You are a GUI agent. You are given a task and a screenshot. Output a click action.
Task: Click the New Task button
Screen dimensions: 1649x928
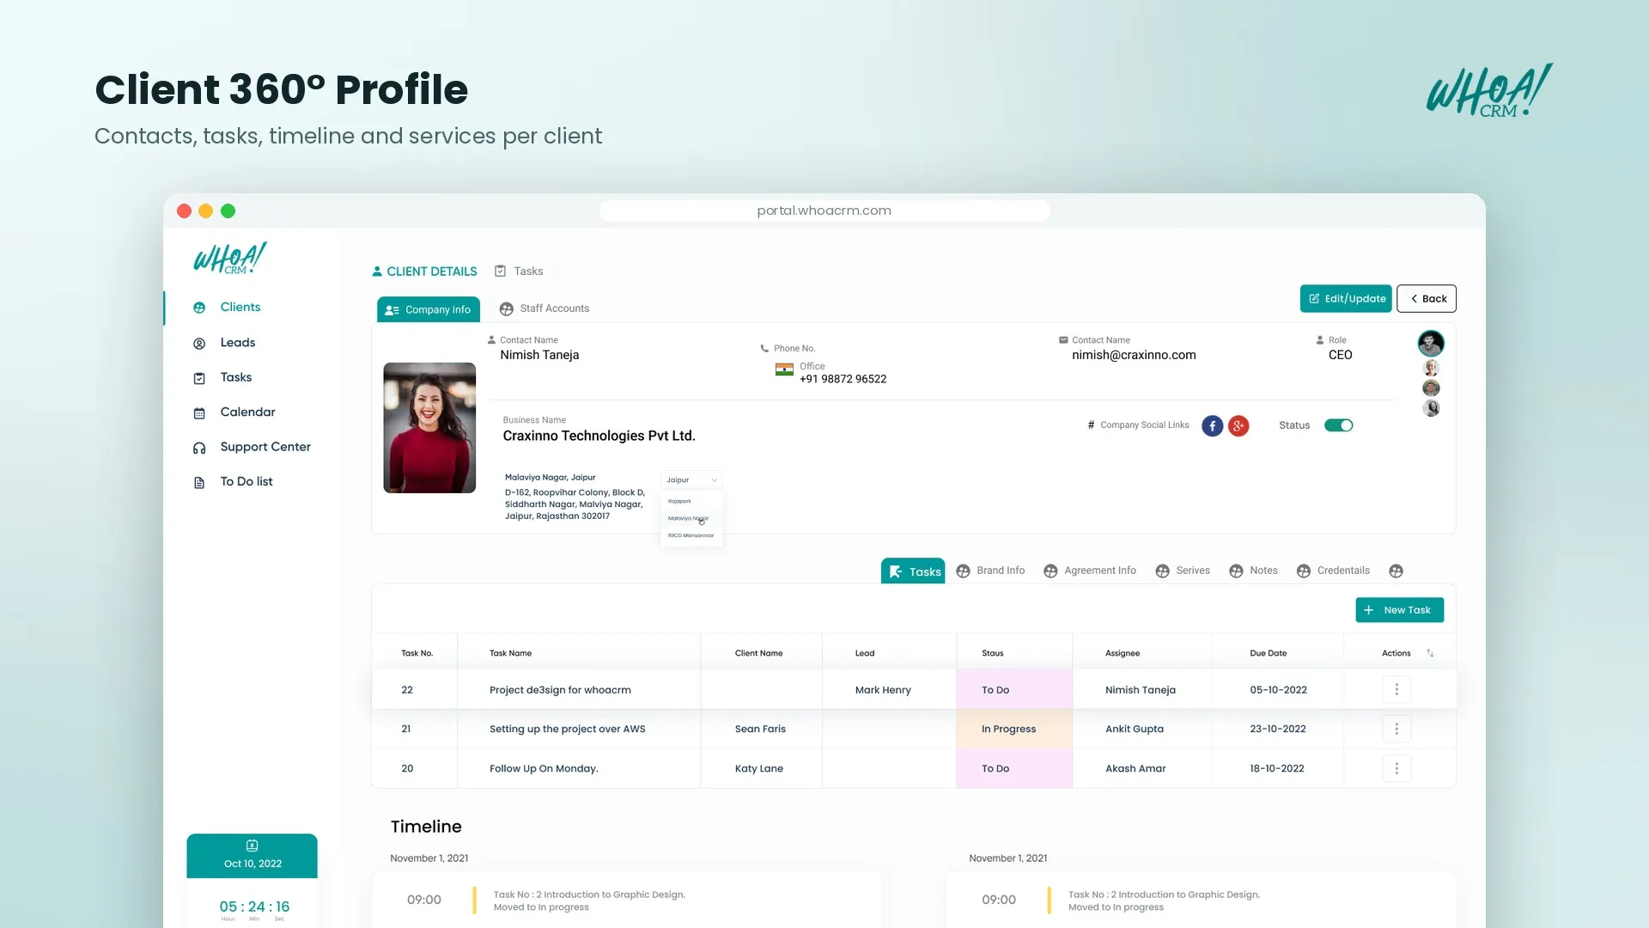tap(1400, 610)
